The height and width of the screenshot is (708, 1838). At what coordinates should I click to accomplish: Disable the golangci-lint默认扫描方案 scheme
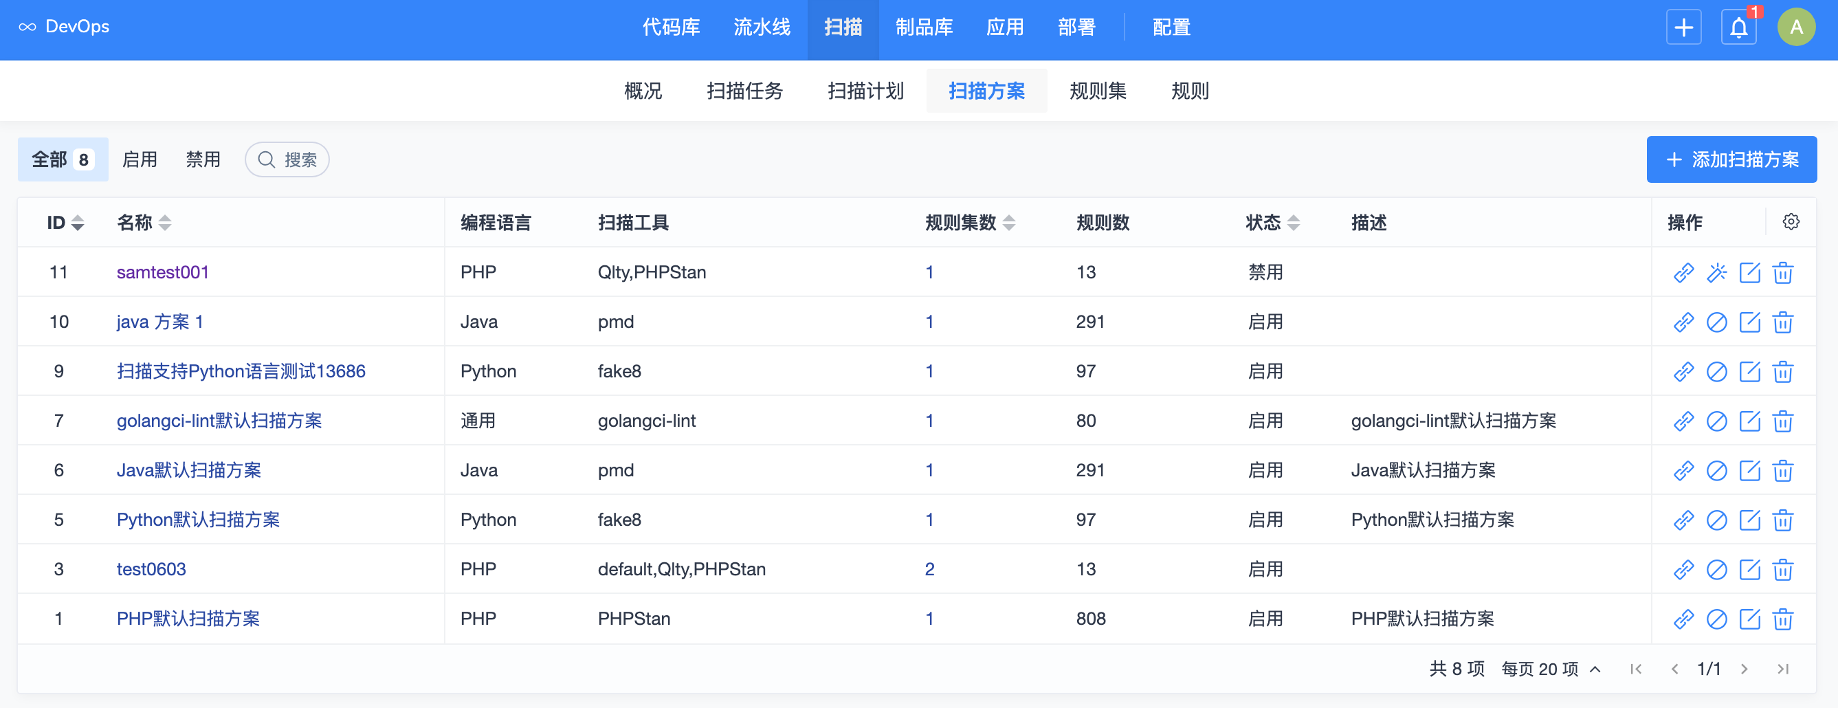1716,421
